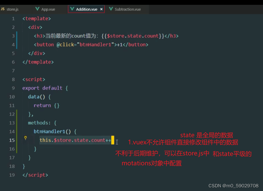Click the closing </div> tag

click(37, 53)
